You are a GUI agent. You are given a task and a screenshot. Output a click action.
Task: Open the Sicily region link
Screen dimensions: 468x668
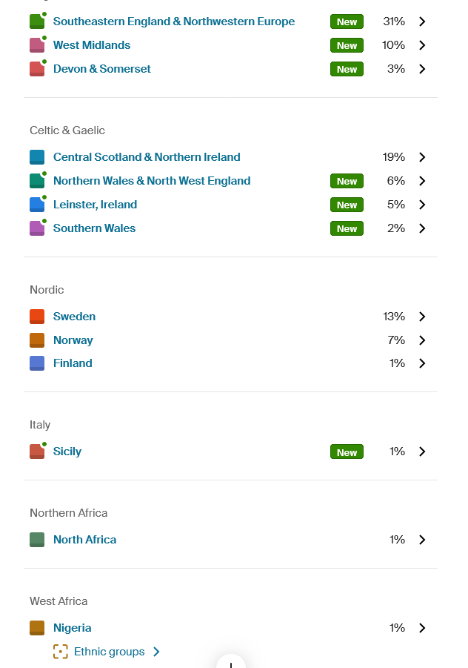point(67,452)
